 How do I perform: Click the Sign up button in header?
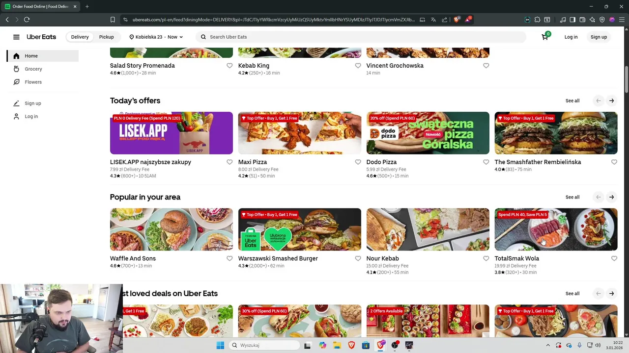click(599, 37)
